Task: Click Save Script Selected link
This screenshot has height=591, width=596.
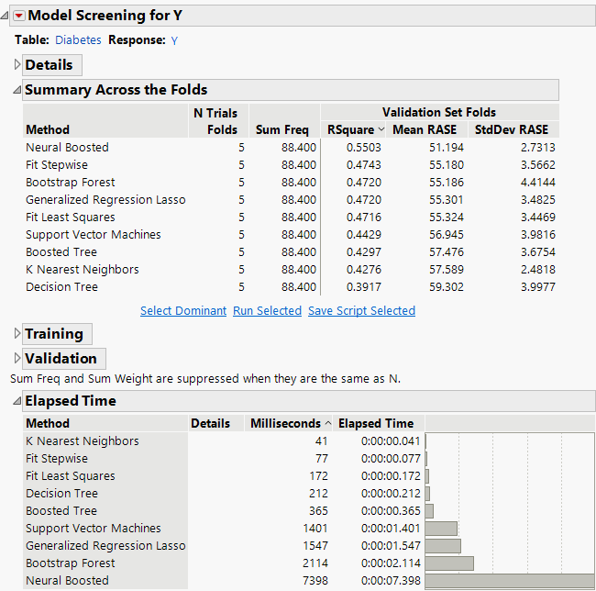Action: [x=361, y=311]
